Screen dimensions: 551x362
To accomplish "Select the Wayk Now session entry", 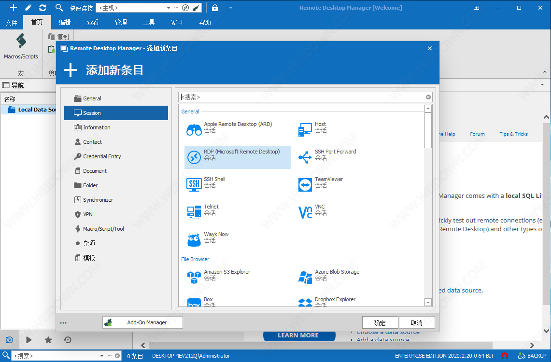I will pyautogui.click(x=215, y=238).
